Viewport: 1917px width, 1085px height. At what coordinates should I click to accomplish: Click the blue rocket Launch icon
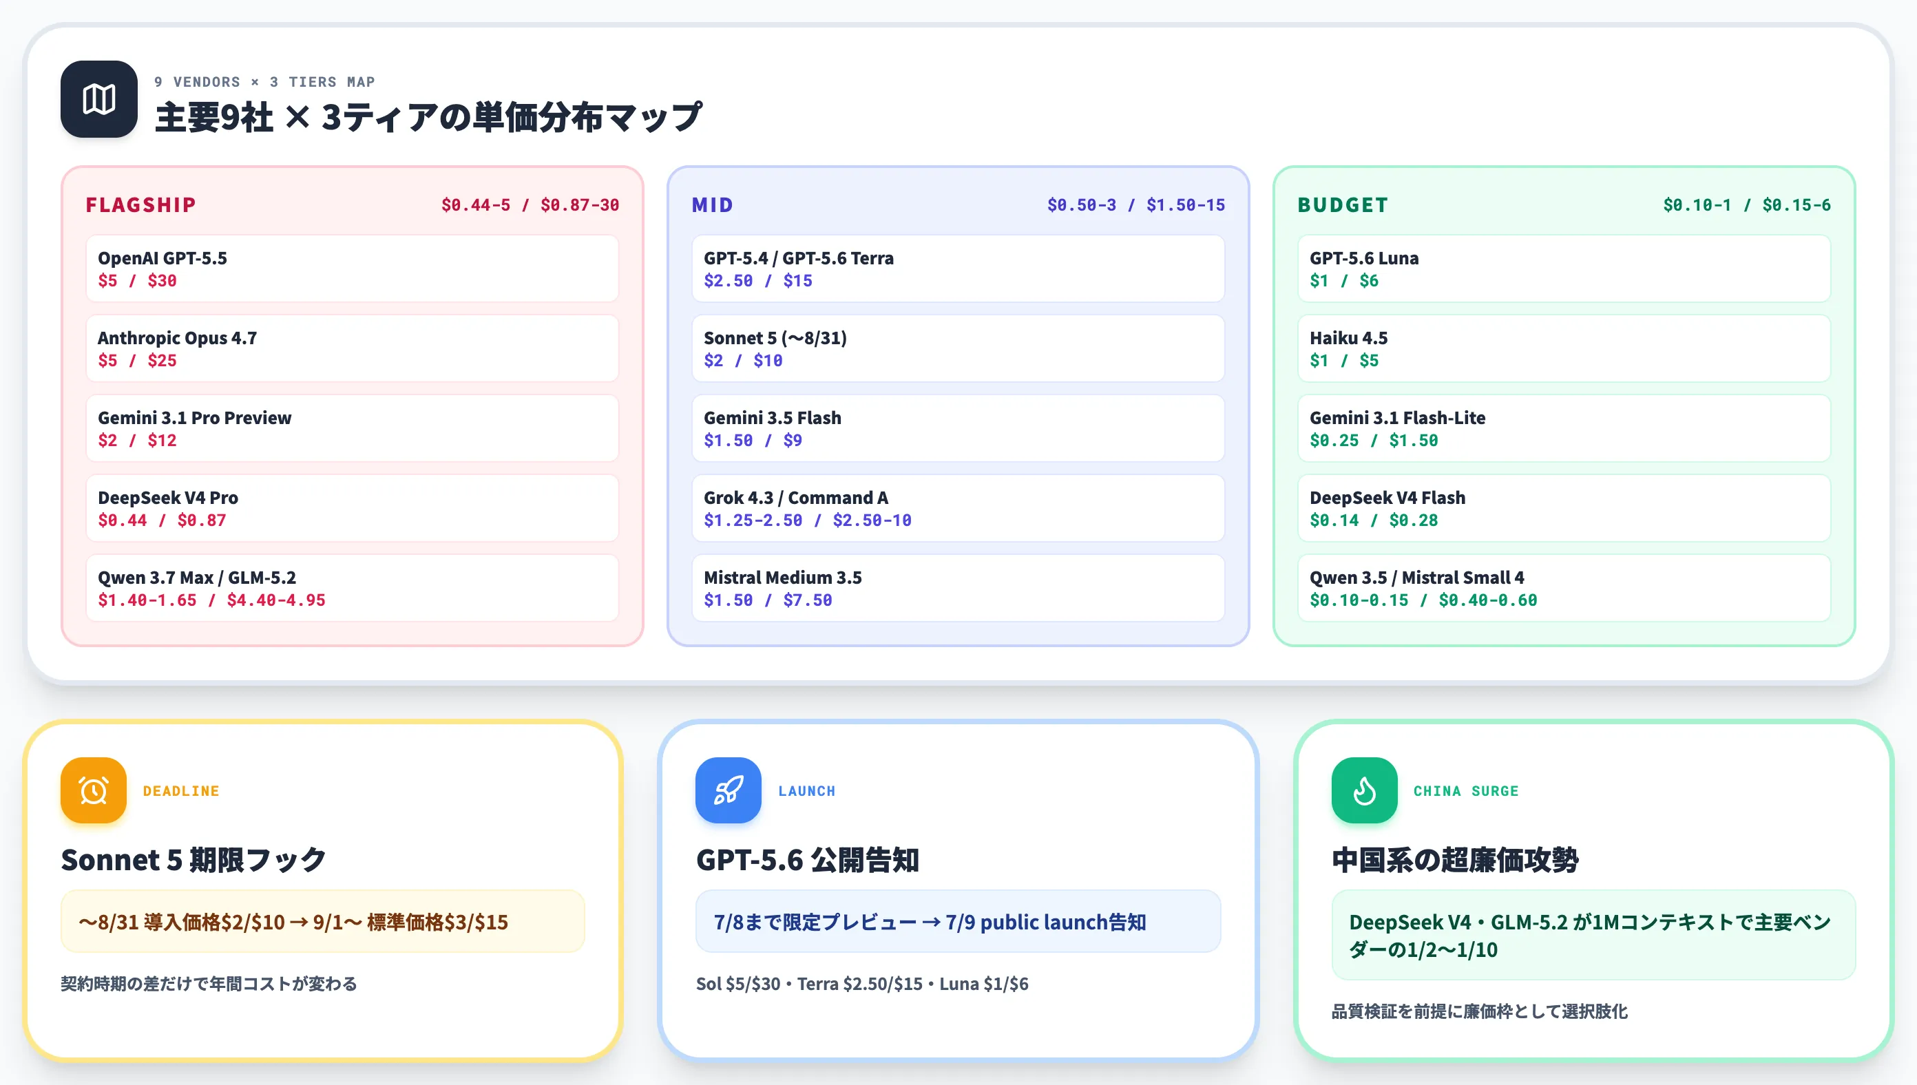[729, 790]
